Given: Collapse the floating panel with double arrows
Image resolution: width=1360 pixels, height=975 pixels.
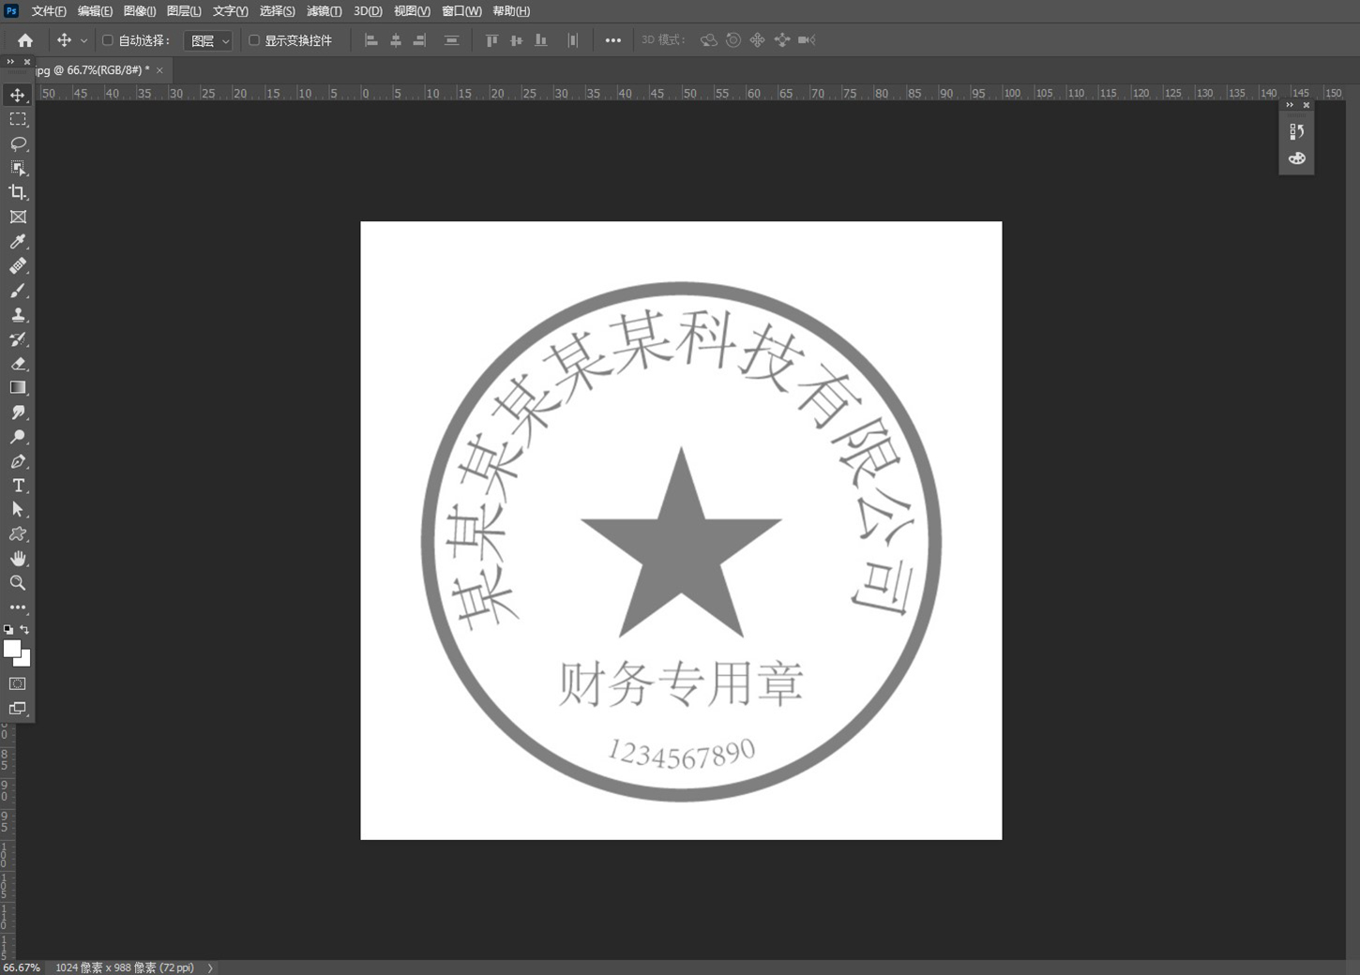Looking at the screenshot, I should coord(1288,104).
